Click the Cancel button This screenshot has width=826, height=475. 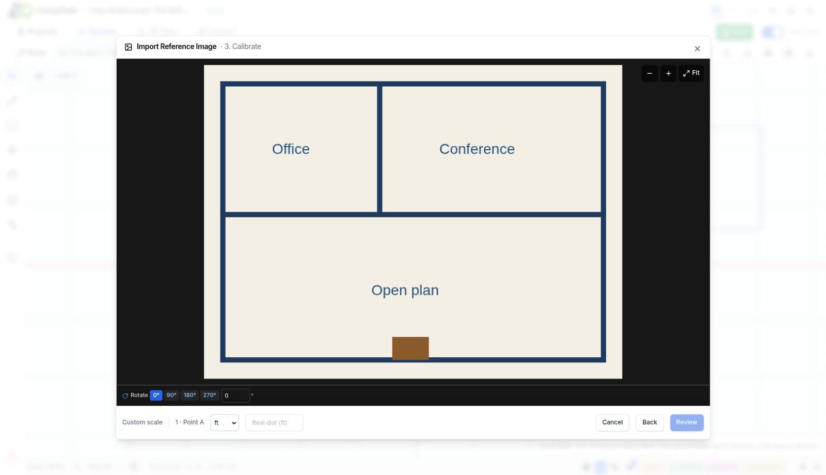click(612, 422)
